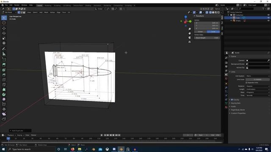Enable vertex select mode
The width and height of the screenshot is (271, 152).
[x=19, y=12]
